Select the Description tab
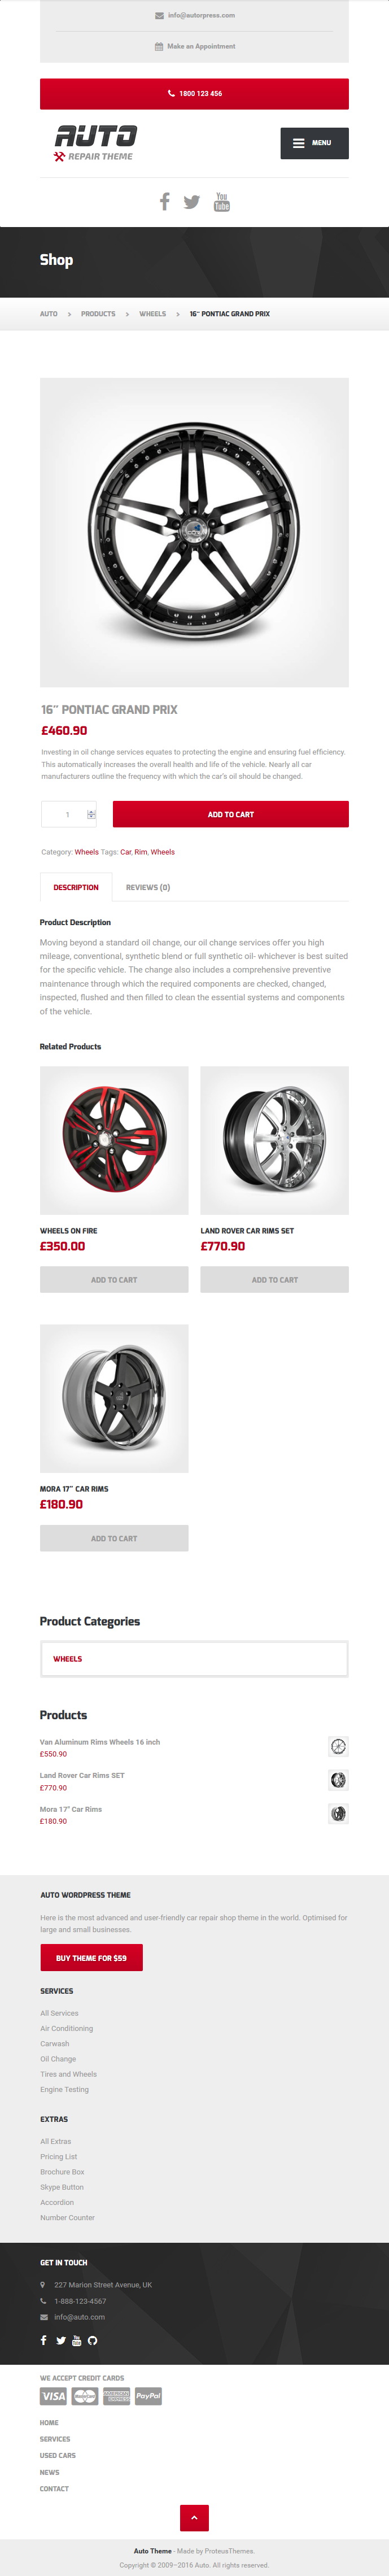Image resolution: width=389 pixels, height=2576 pixels. tap(76, 887)
